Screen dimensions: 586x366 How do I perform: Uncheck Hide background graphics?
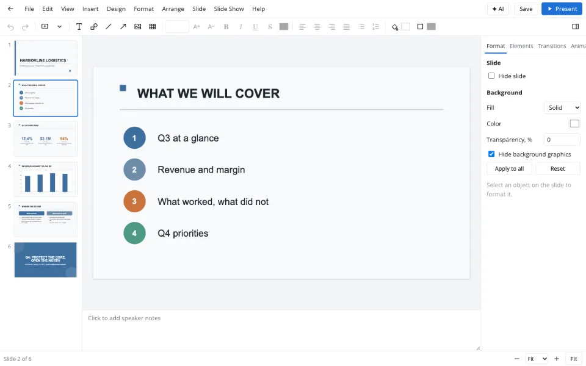(491, 154)
